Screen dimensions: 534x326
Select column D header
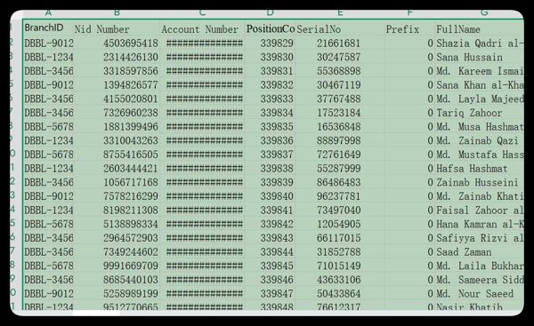coord(271,14)
